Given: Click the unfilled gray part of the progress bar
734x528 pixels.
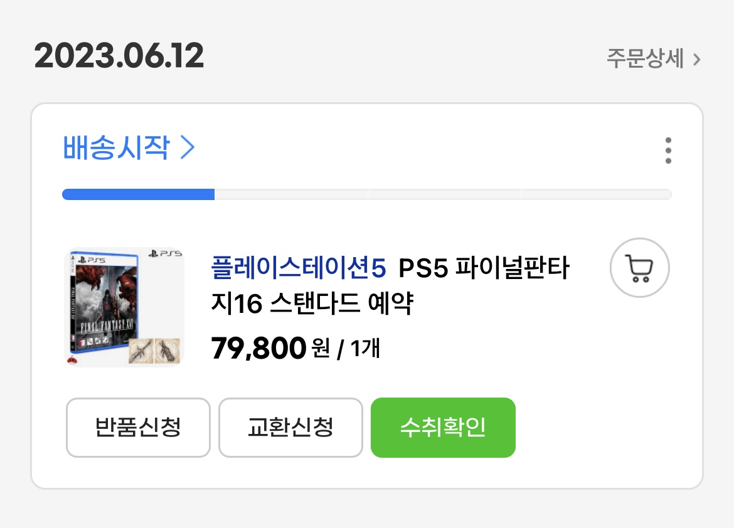Looking at the screenshot, I should tap(442, 194).
